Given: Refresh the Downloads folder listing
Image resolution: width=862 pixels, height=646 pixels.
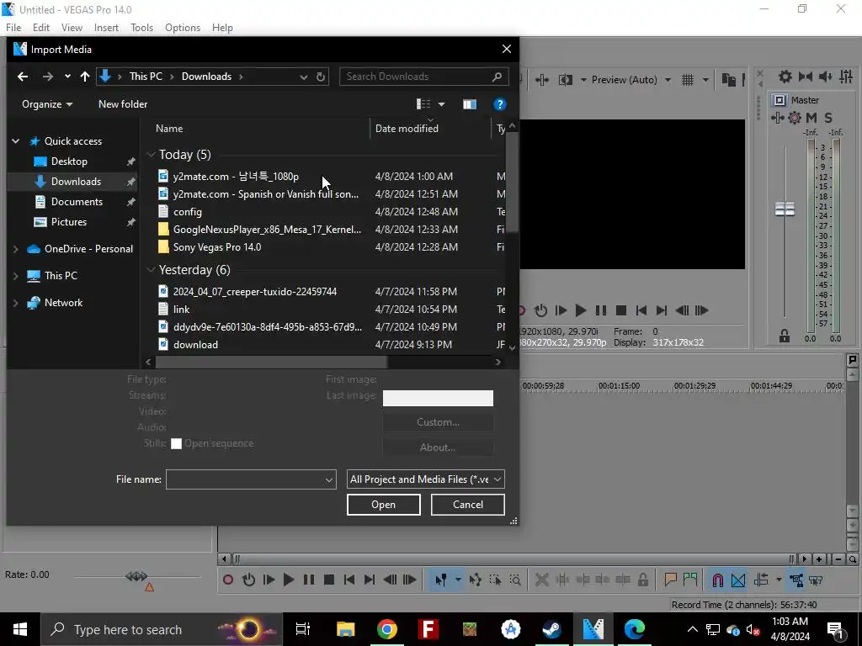Looking at the screenshot, I should pyautogui.click(x=321, y=77).
